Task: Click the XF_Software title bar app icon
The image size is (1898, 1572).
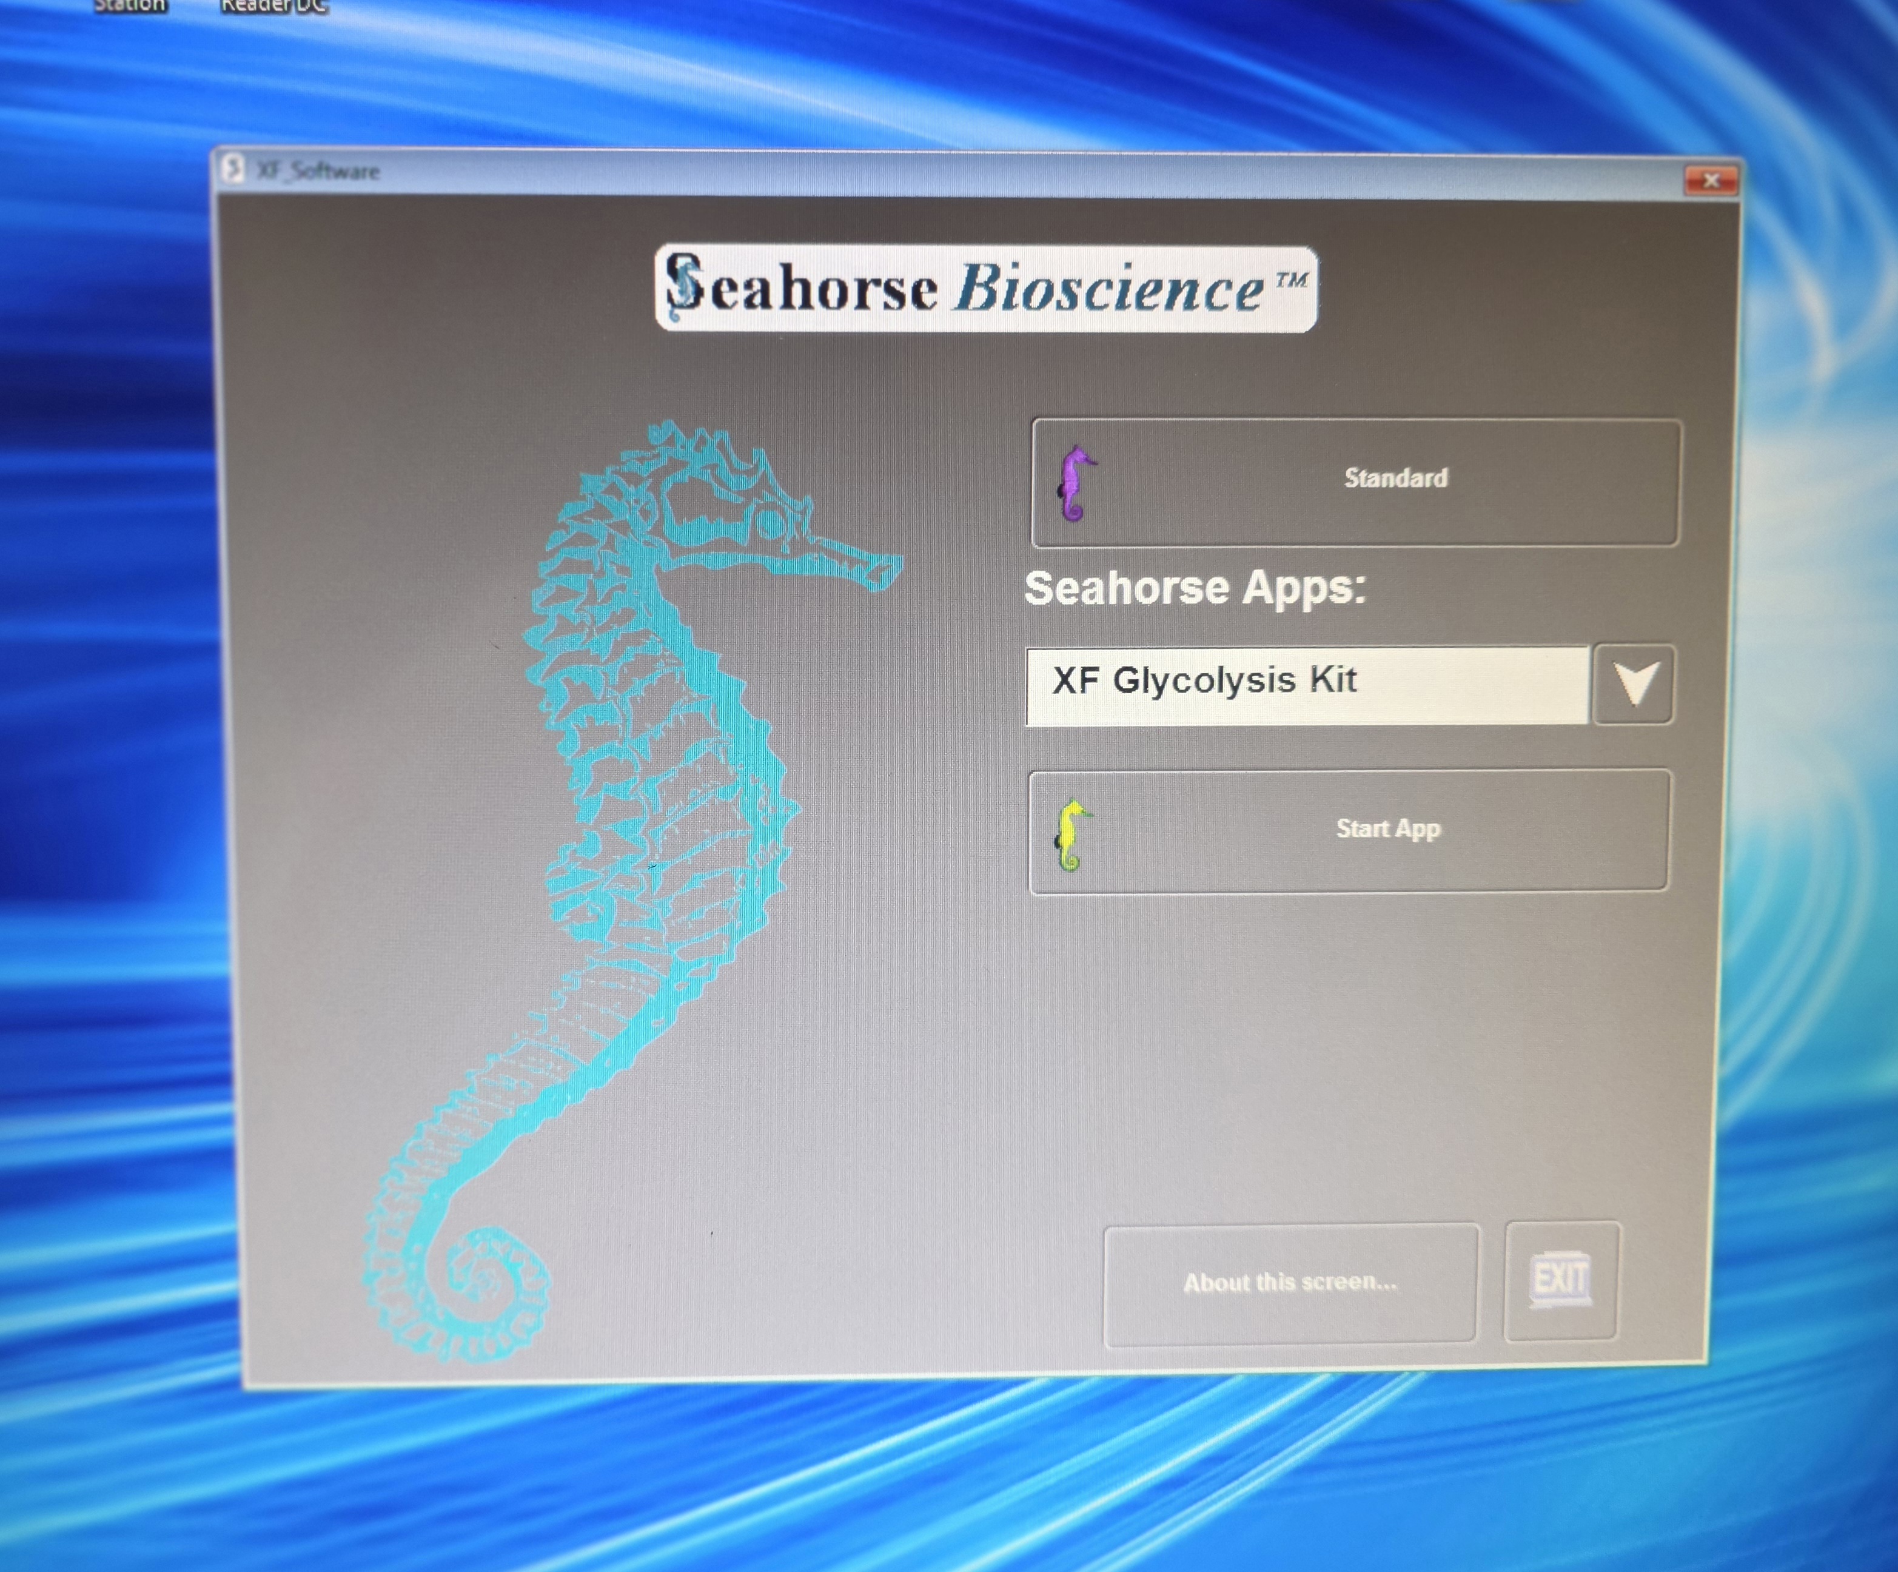Action: click(234, 169)
